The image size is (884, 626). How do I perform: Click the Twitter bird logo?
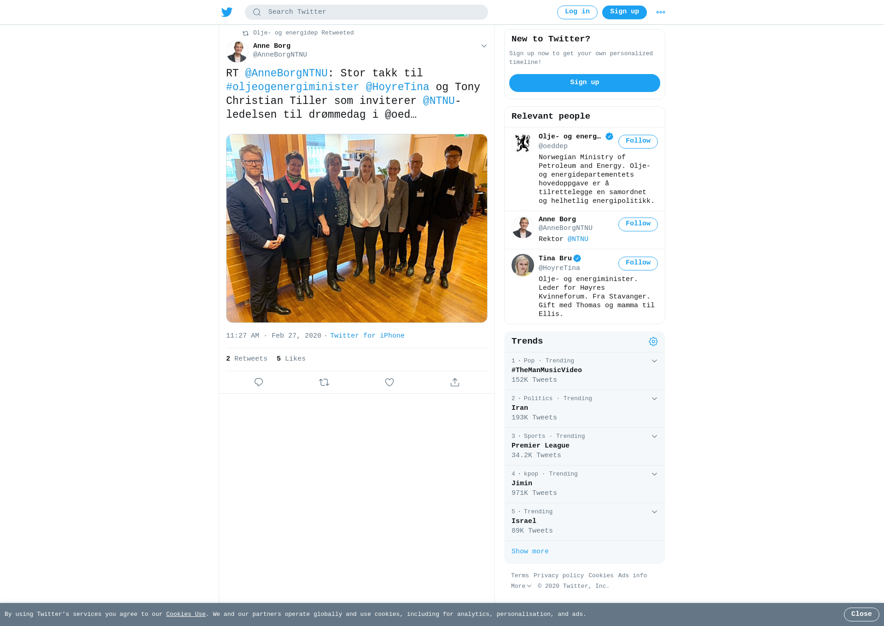[x=227, y=12]
